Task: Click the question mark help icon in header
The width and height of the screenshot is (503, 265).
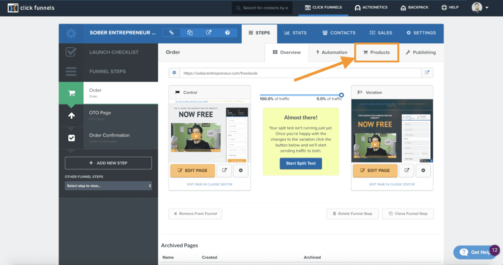Action: coord(227,33)
